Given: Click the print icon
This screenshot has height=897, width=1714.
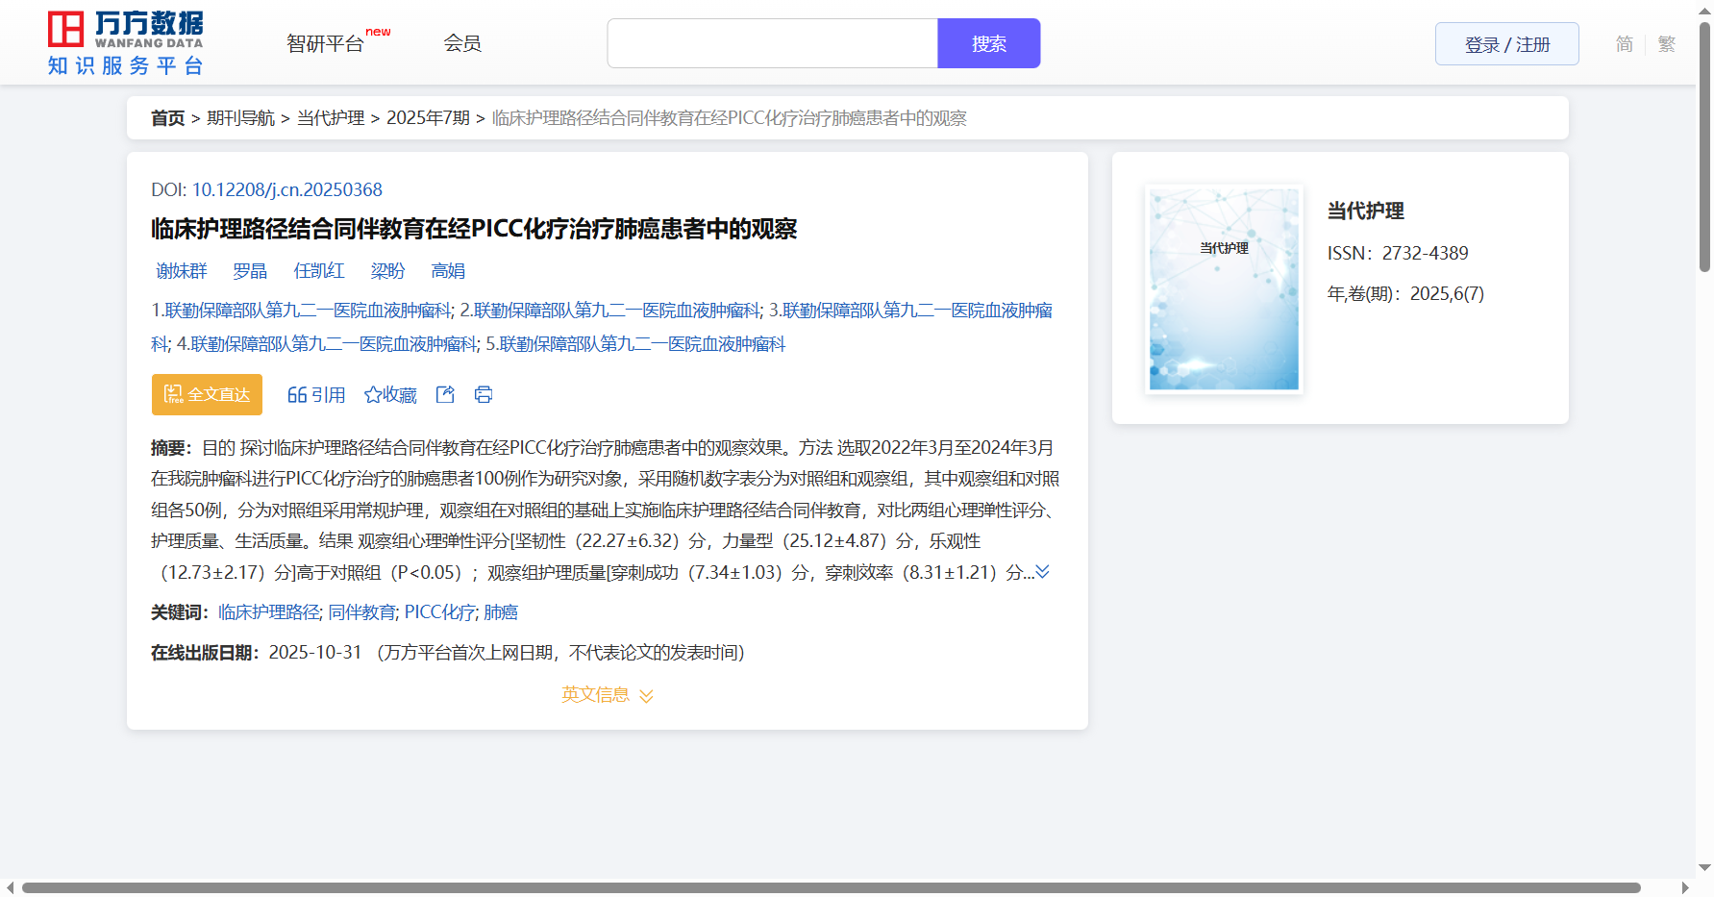Looking at the screenshot, I should point(484,394).
